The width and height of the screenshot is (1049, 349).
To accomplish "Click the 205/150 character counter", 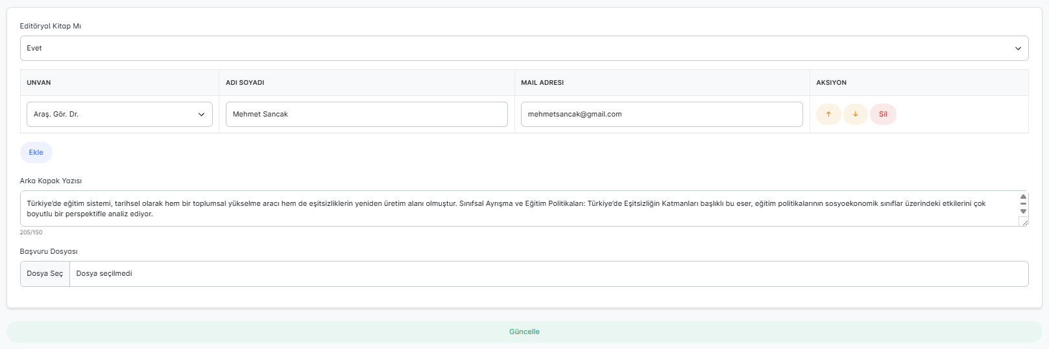I will click(x=31, y=232).
